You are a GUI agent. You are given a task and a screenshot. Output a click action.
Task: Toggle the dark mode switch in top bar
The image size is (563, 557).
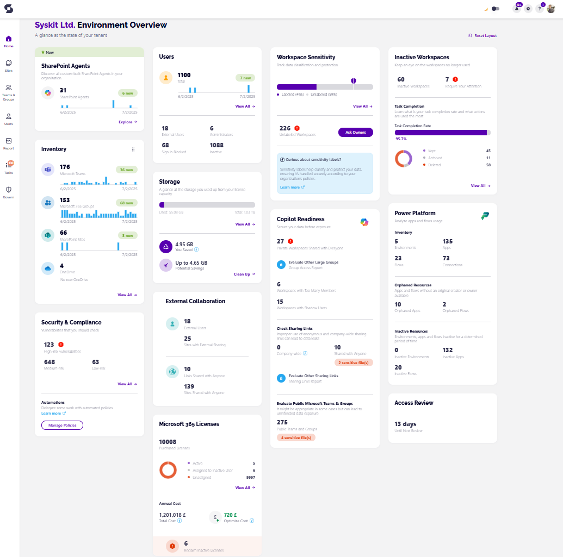point(496,9)
